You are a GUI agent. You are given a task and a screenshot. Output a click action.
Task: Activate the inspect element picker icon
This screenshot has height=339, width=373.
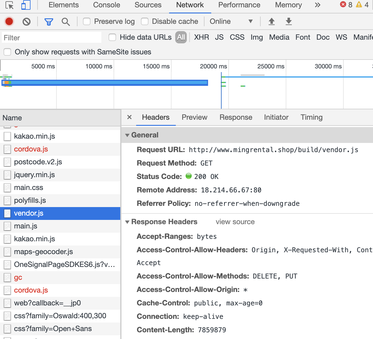pos(9,5)
